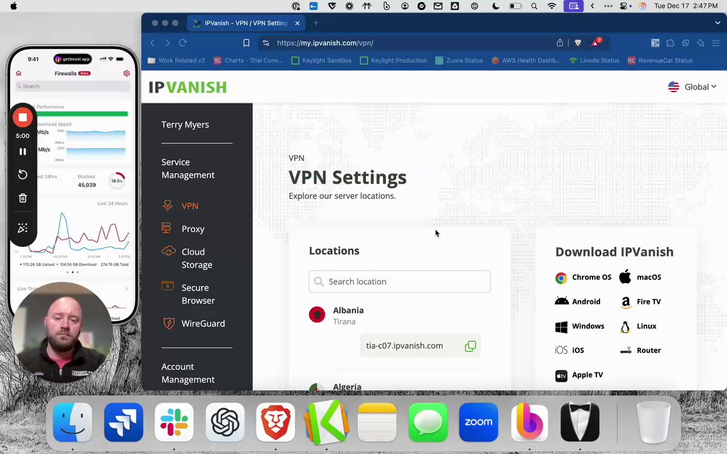Download IPVanish for Windows
Viewport: 727px width, 454px height.
(579, 326)
